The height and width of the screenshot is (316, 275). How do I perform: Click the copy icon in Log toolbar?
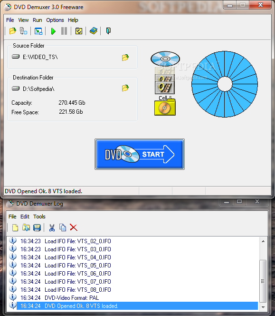point(63,227)
